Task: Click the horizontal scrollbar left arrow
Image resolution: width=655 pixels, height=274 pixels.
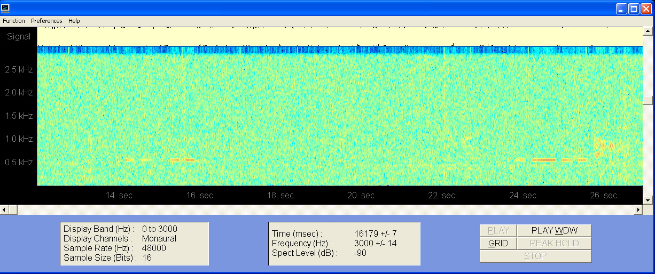Action: click(x=5, y=210)
